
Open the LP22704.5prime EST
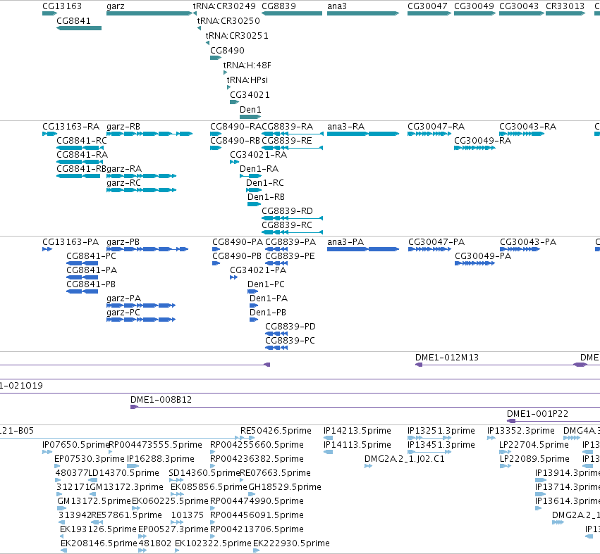[505, 452]
